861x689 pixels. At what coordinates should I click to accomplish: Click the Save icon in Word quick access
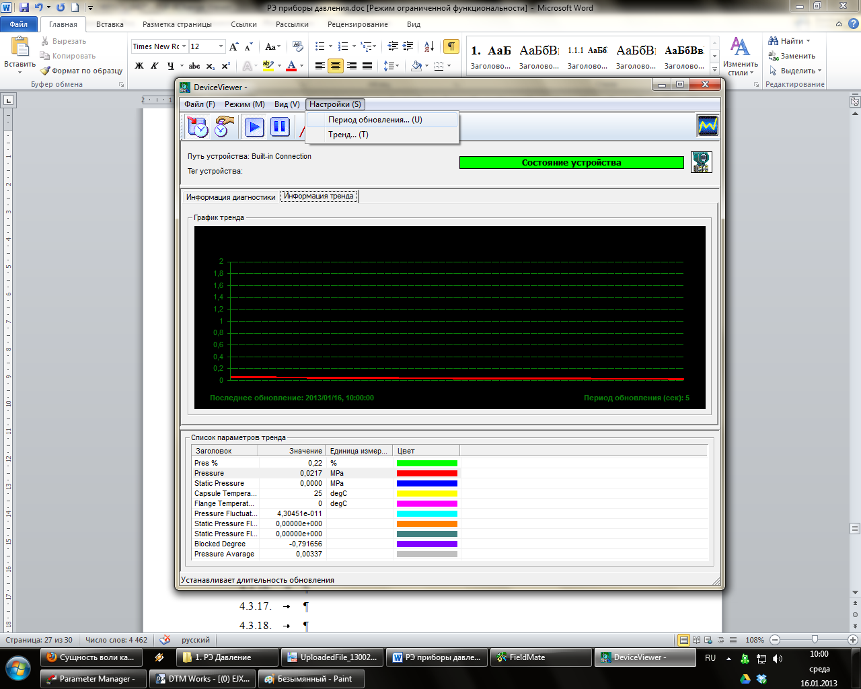[24, 7]
